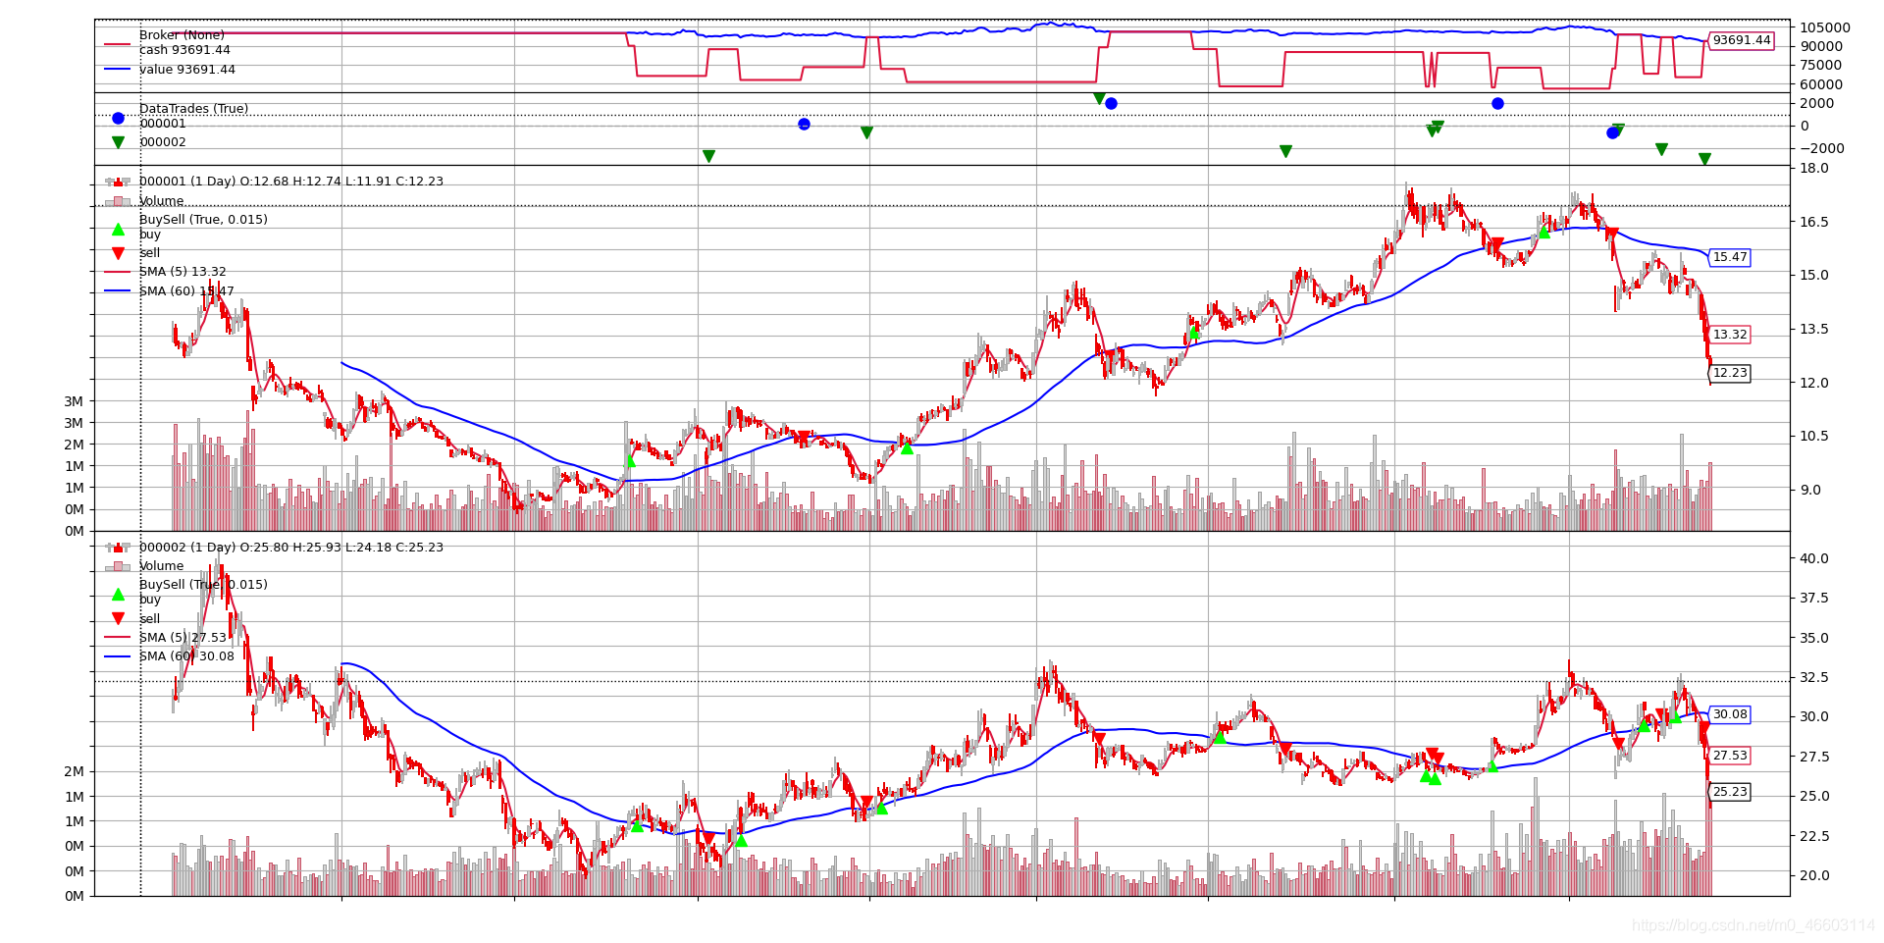Image resolution: width=1884 pixels, height=943 pixels.
Task: Click the blue 30.08 SMA value tag
Action: [1729, 714]
